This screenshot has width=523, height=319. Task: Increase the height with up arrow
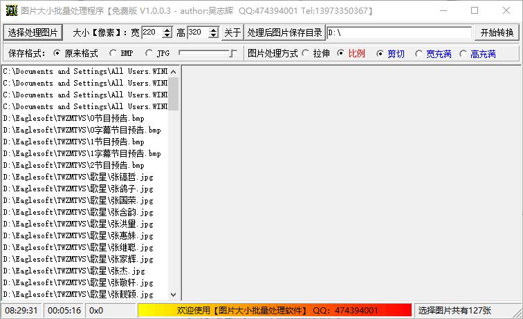tap(214, 30)
